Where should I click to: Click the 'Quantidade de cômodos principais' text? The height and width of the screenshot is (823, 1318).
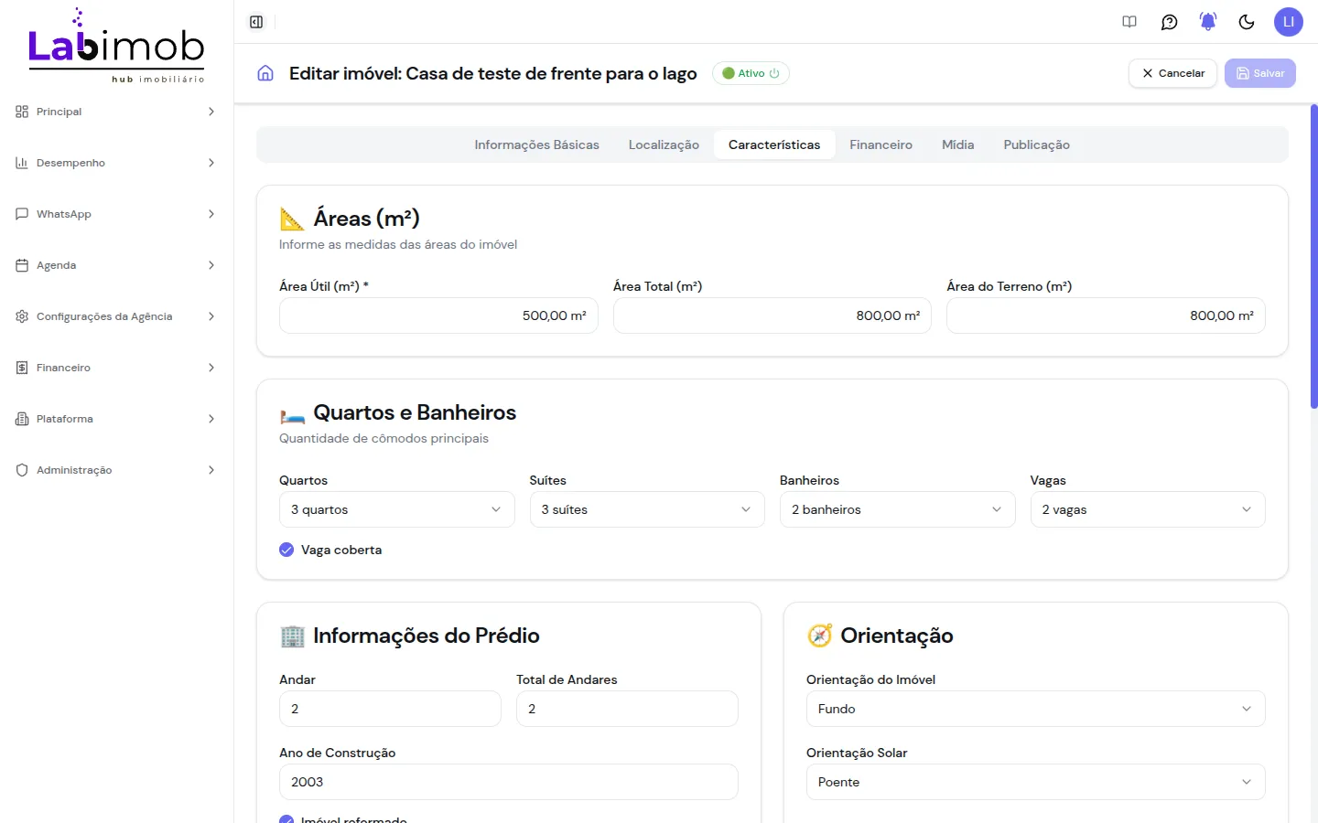point(384,438)
